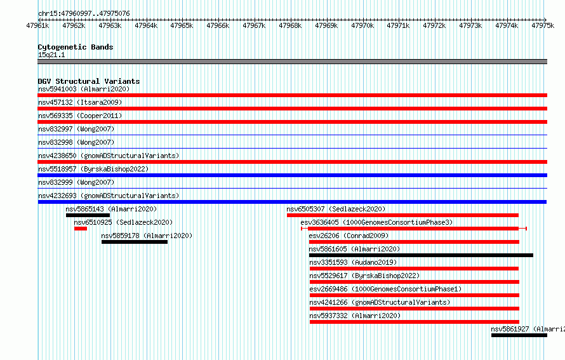Click the nsv5859178 (Almarri2020) label
Image resolution: width=565 pixels, height=360 pixels.
[147, 236]
